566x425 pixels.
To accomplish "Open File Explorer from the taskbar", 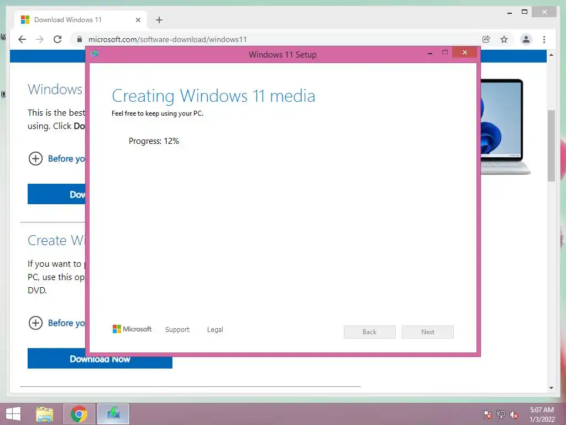I will click(44, 414).
